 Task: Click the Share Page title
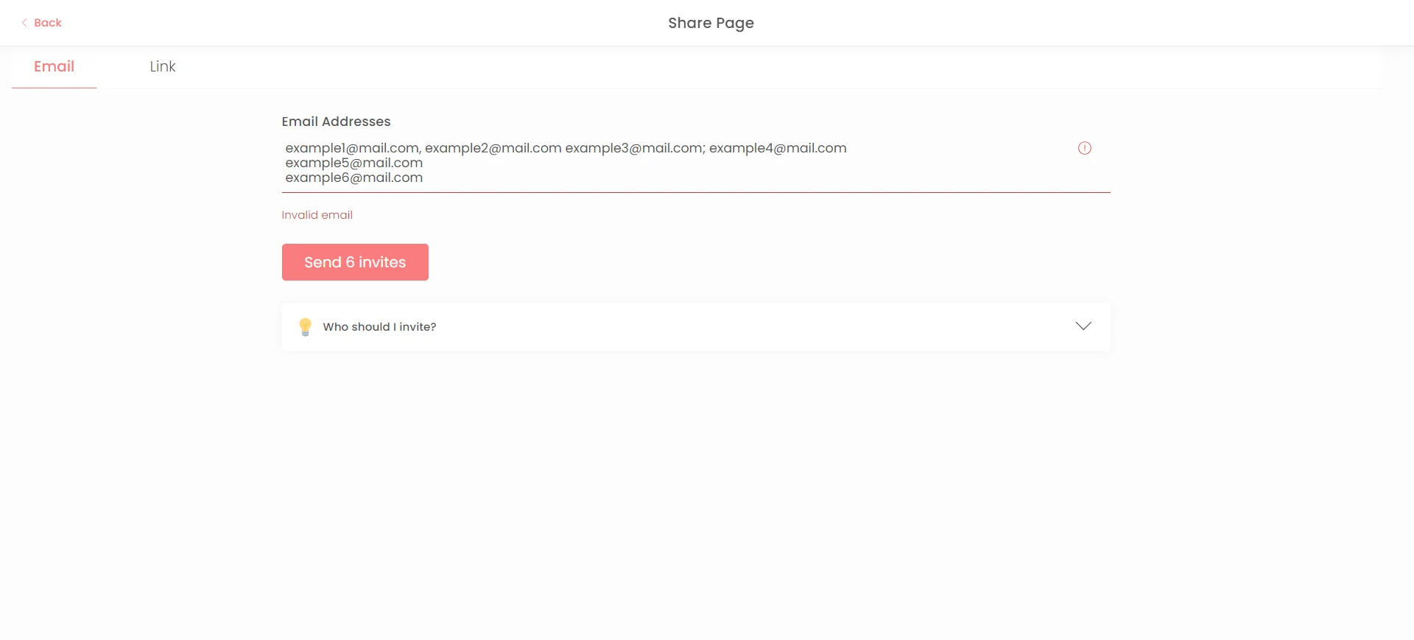[711, 23]
